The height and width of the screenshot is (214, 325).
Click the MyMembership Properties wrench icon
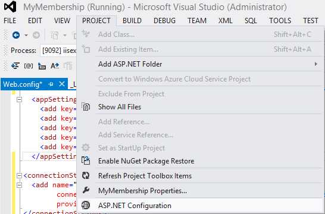(x=86, y=190)
